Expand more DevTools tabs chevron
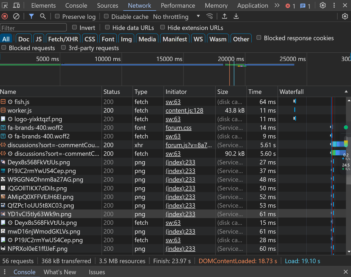 click(x=277, y=6)
